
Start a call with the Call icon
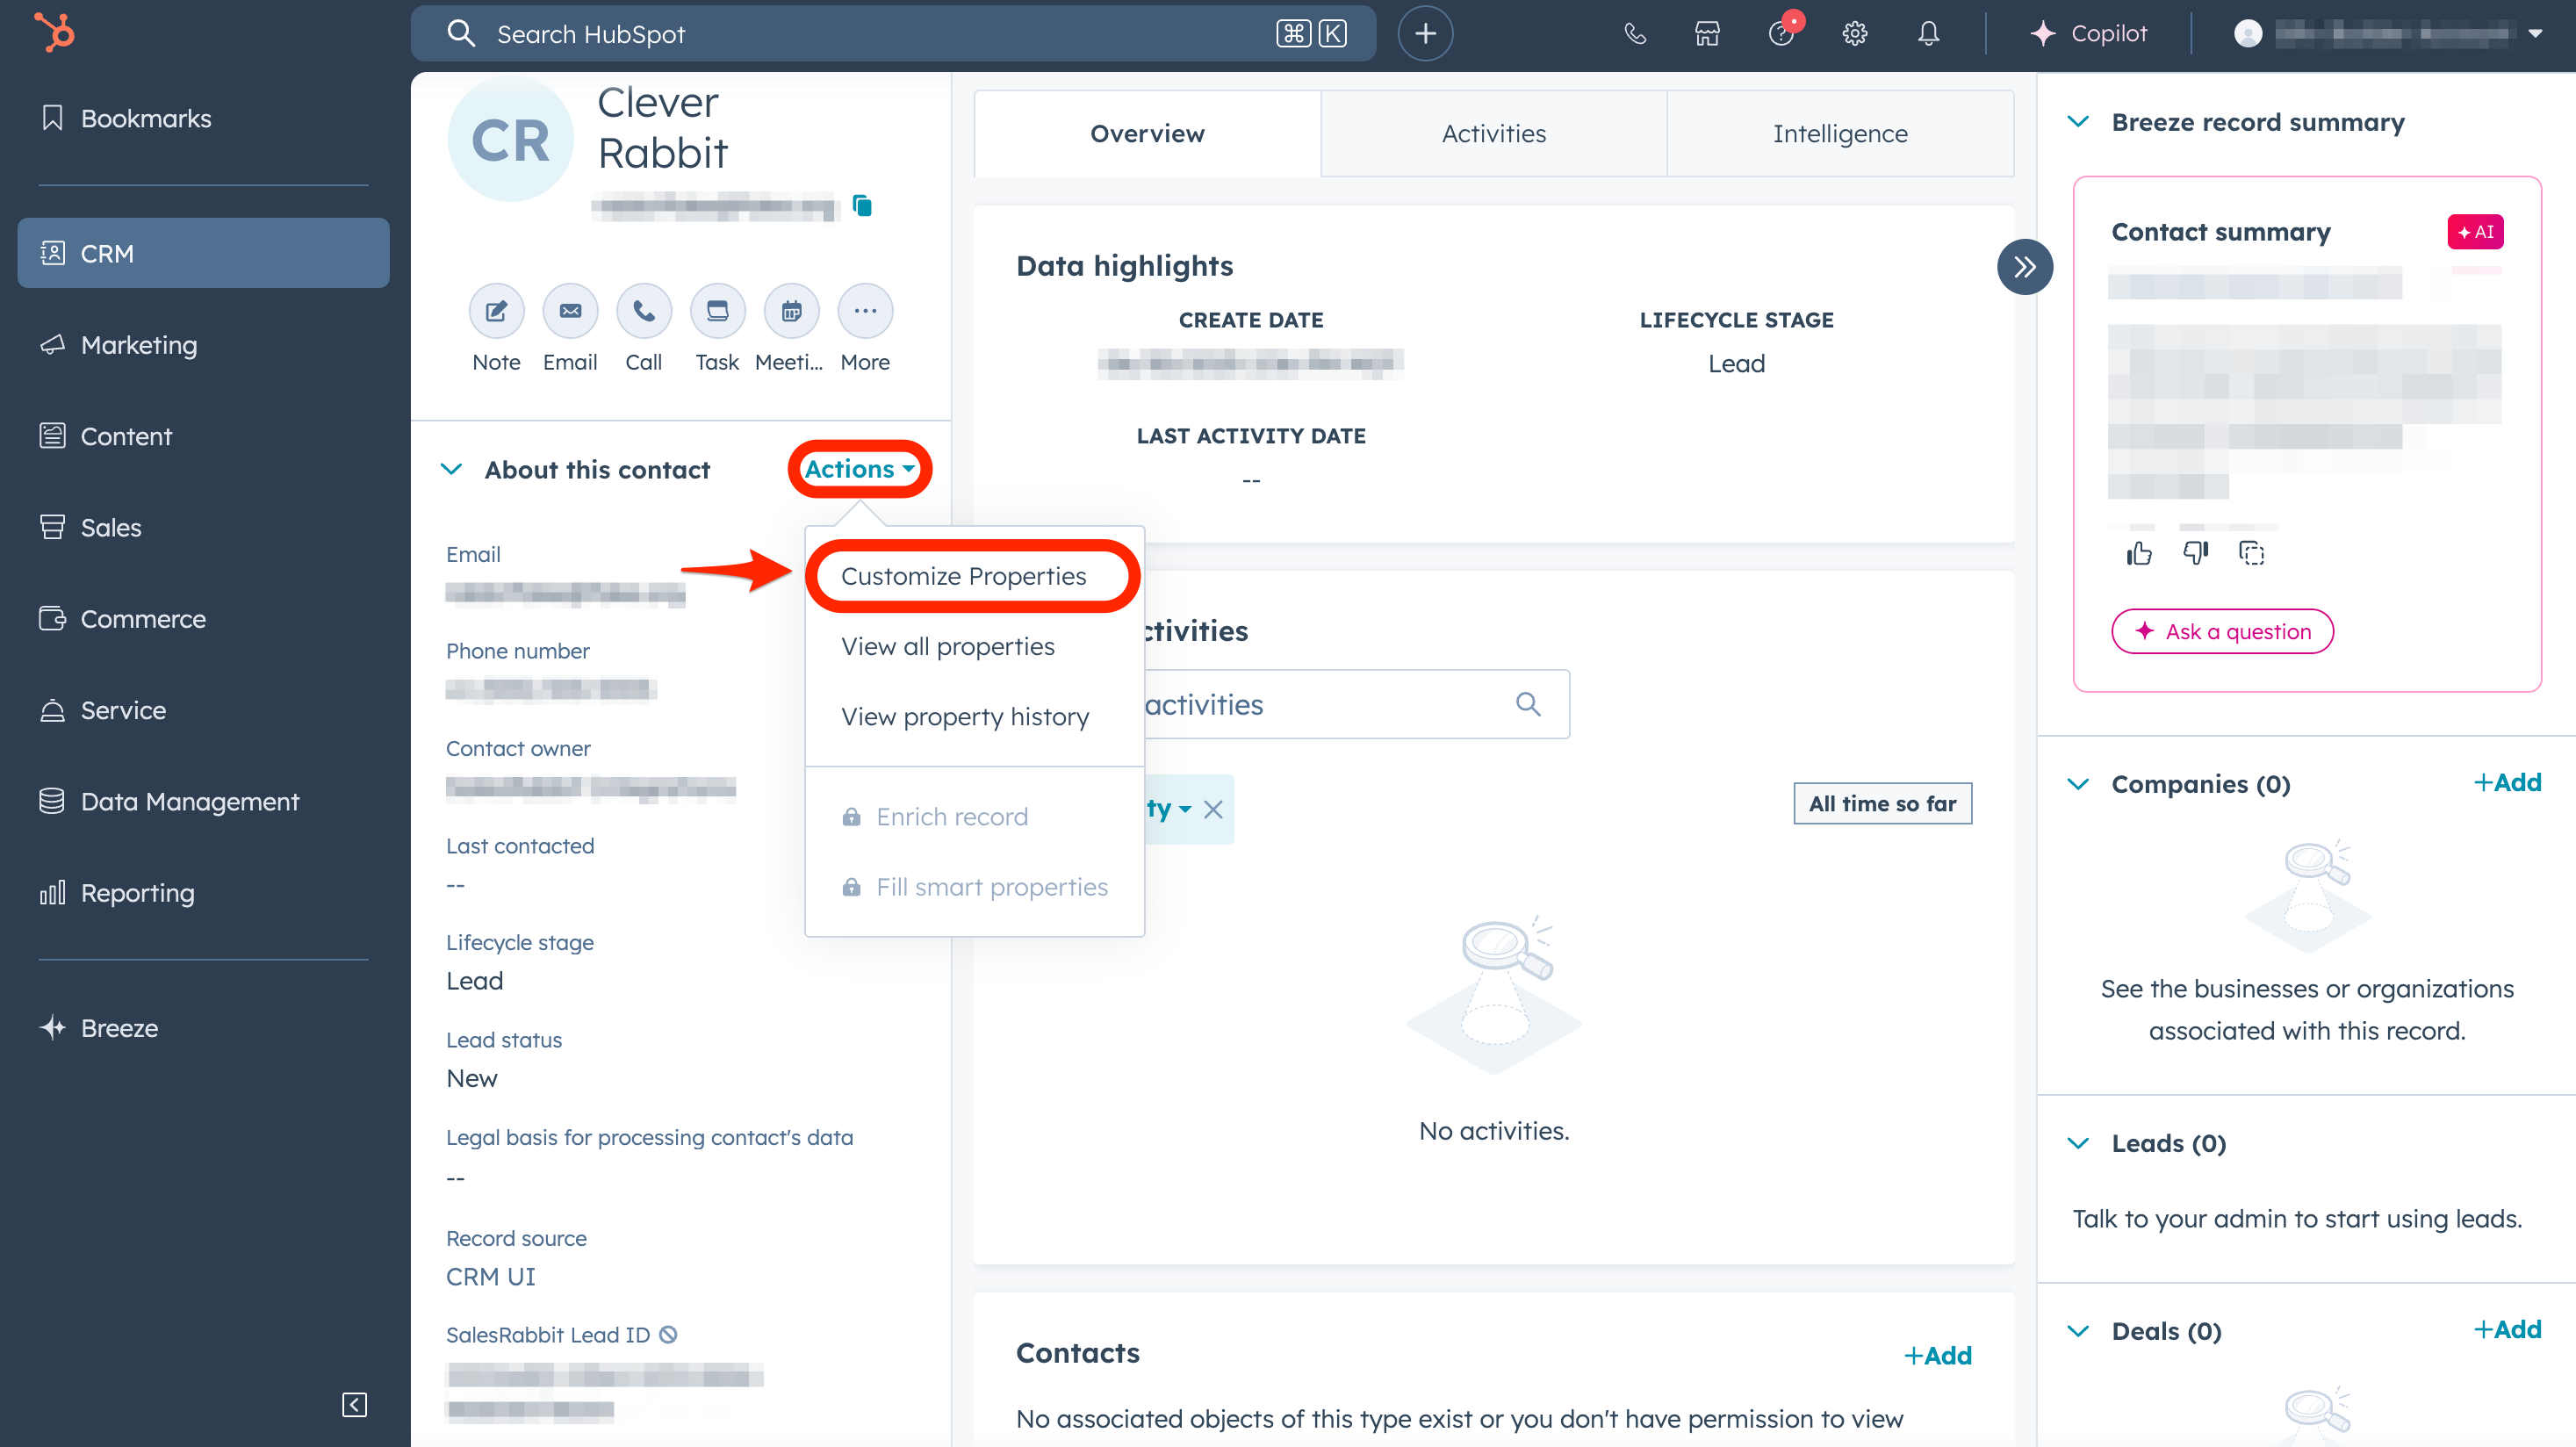643,311
